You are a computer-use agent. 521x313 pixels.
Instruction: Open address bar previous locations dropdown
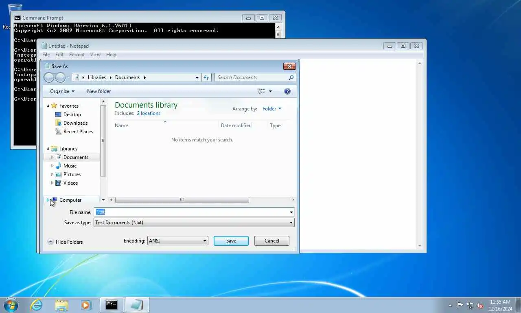point(197,77)
